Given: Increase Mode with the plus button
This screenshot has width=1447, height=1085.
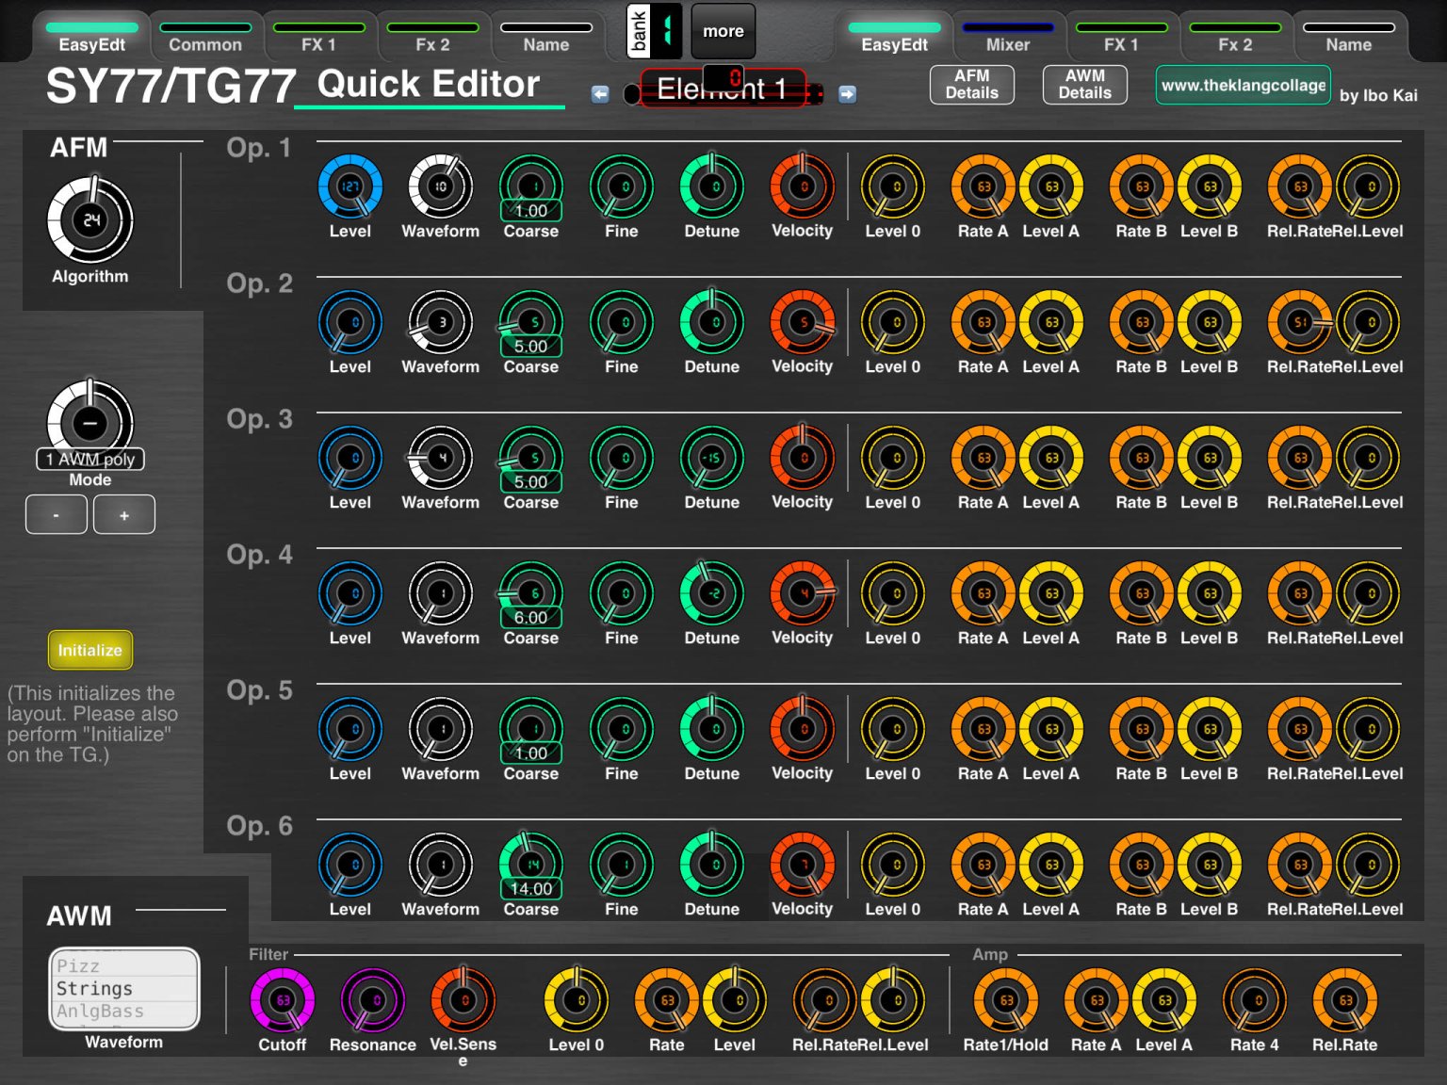Looking at the screenshot, I should [x=124, y=514].
